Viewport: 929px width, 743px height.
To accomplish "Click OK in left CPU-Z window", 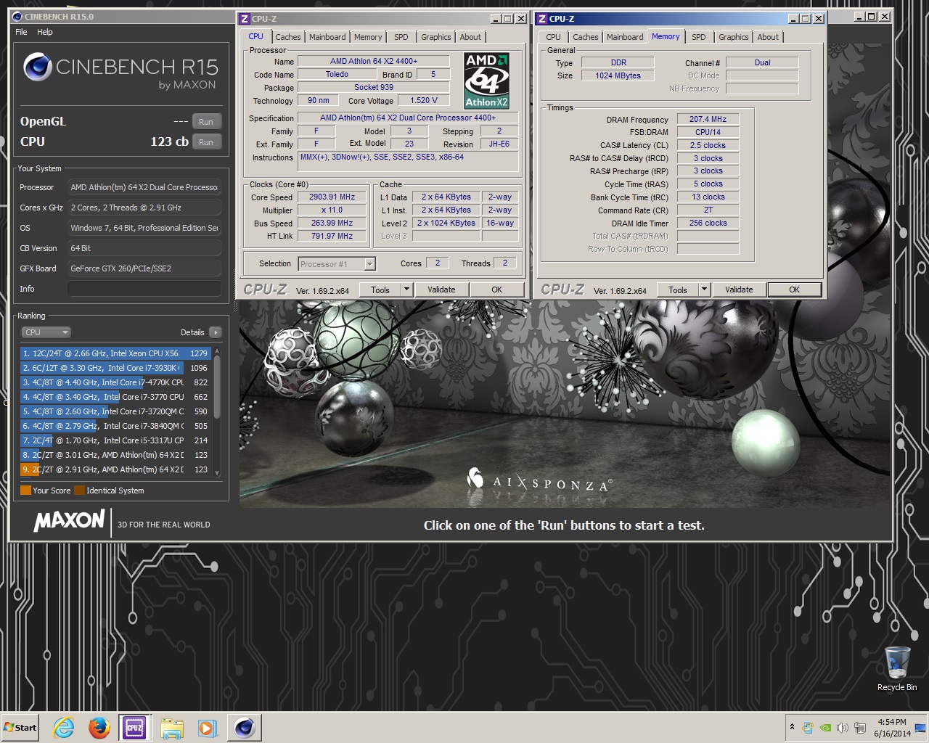I will 496,290.
